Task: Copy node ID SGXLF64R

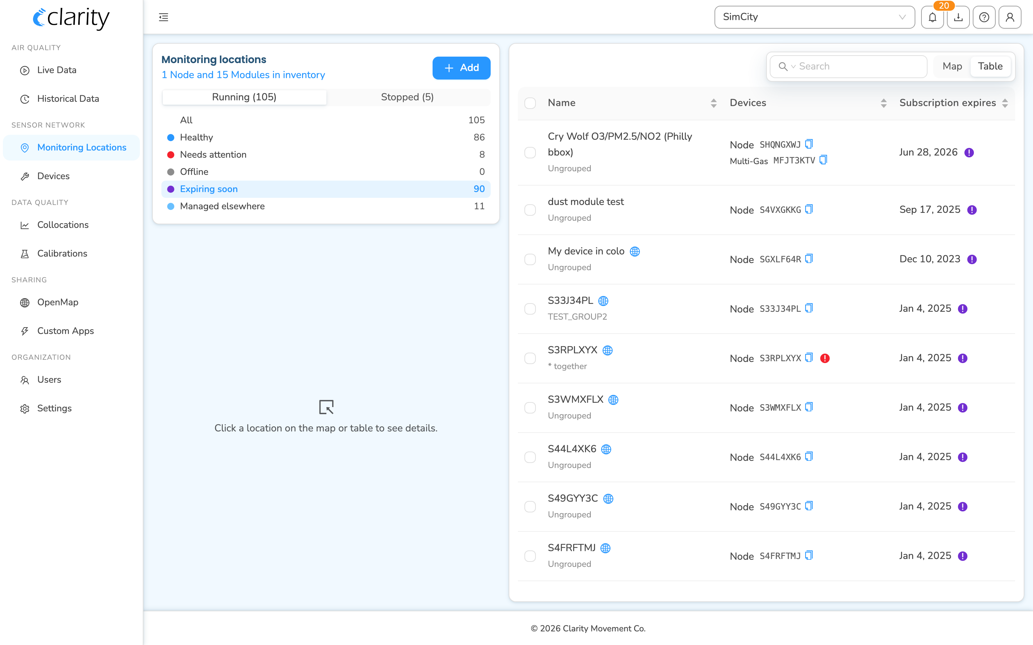Action: [809, 259]
